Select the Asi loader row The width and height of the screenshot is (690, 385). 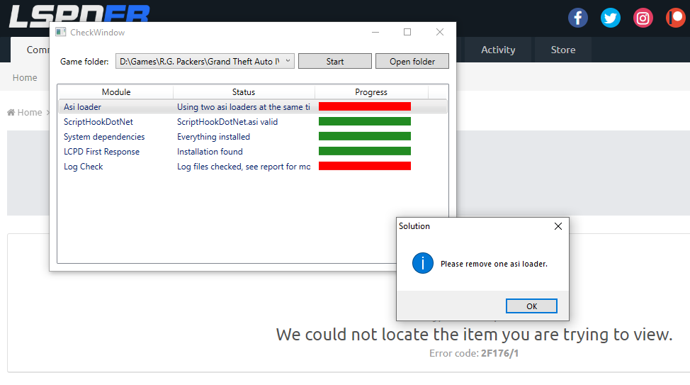point(253,106)
